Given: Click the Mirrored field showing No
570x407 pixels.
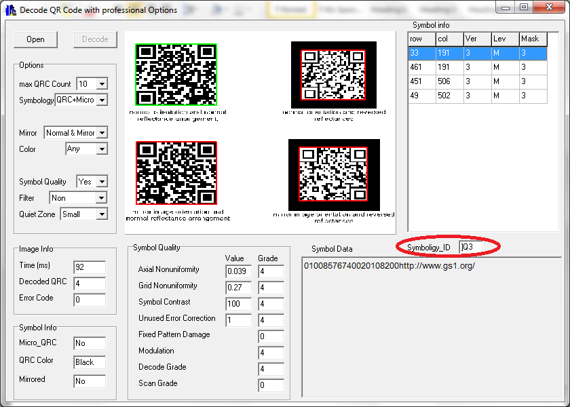Looking at the screenshot, I should [90, 381].
